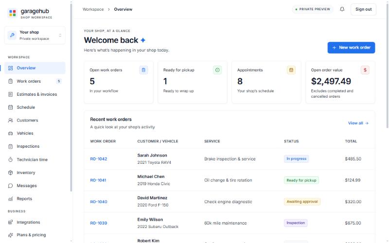Screen dimensions: 389x243
Task: Go to Technician time
Action: [35, 159]
